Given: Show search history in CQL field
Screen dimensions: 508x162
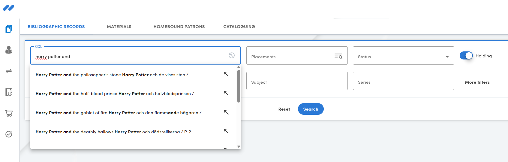Looking at the screenshot, I should 232,55.
